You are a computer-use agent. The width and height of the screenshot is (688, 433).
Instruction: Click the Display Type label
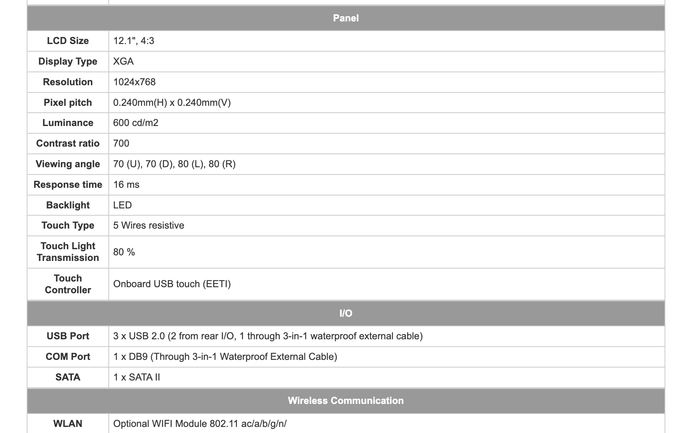pos(68,61)
